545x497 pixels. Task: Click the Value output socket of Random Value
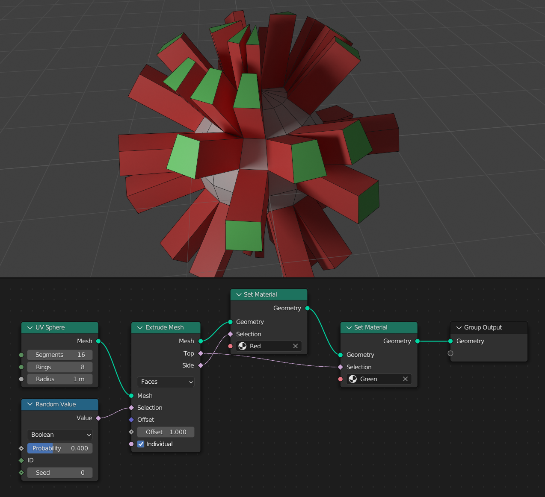pos(98,418)
